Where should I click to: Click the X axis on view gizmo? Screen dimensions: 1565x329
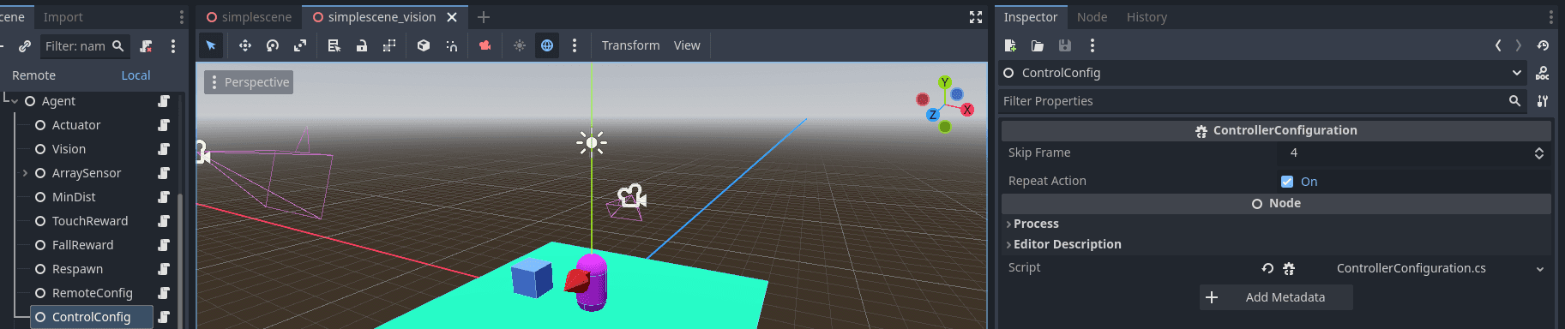point(967,110)
